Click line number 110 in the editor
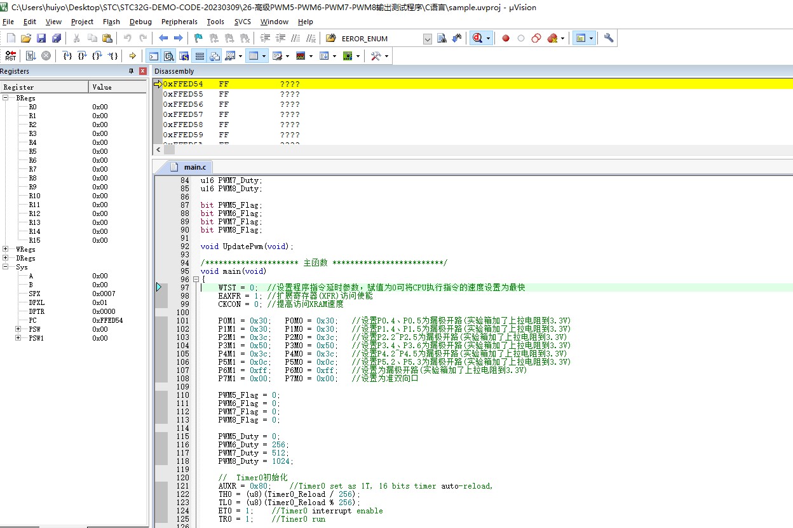The image size is (793, 528). [x=182, y=395]
